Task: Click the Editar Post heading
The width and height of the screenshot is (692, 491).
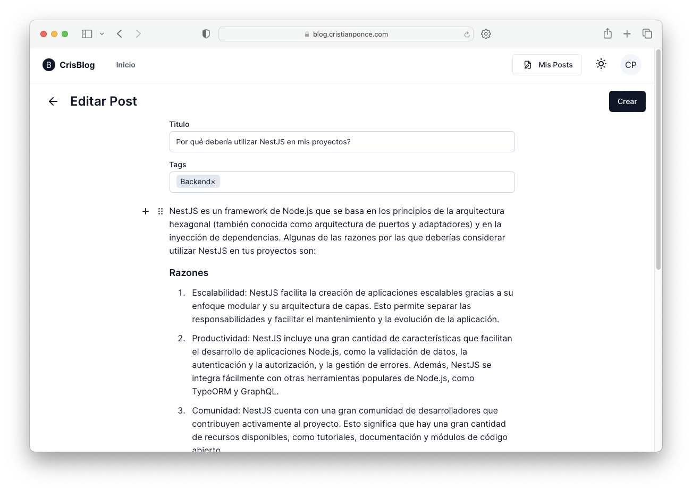Action: (x=104, y=101)
